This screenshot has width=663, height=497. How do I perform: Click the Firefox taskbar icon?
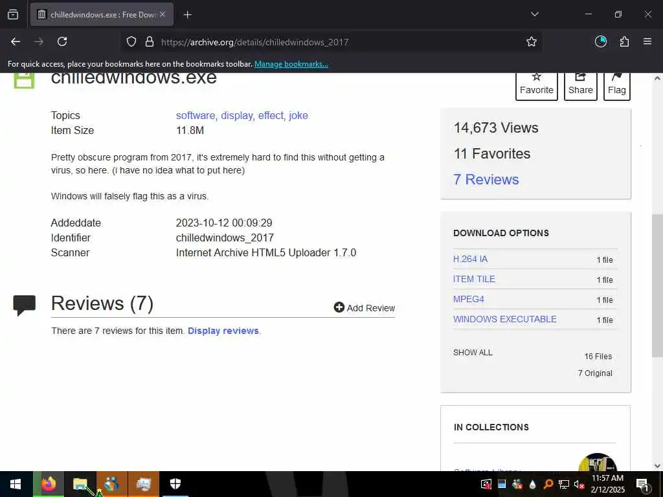(49, 484)
